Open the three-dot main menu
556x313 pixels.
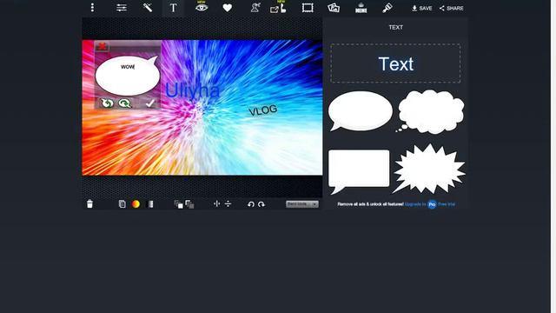click(92, 8)
